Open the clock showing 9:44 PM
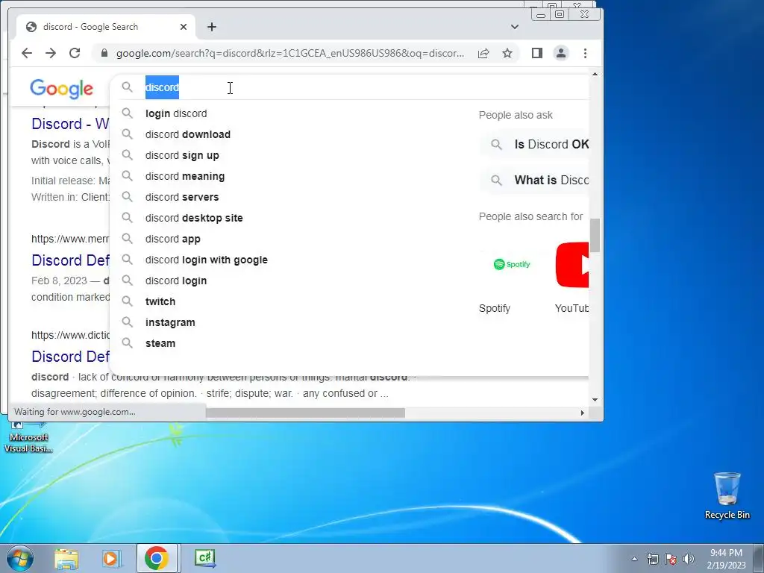Image resolution: width=764 pixels, height=573 pixels. coord(726,559)
